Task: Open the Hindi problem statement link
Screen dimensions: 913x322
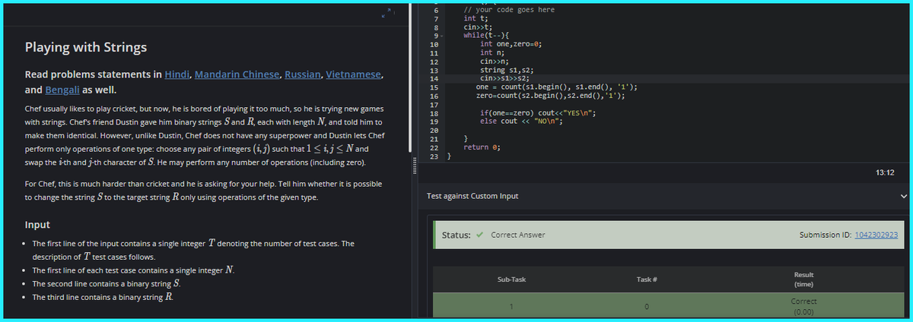Action: pos(177,74)
